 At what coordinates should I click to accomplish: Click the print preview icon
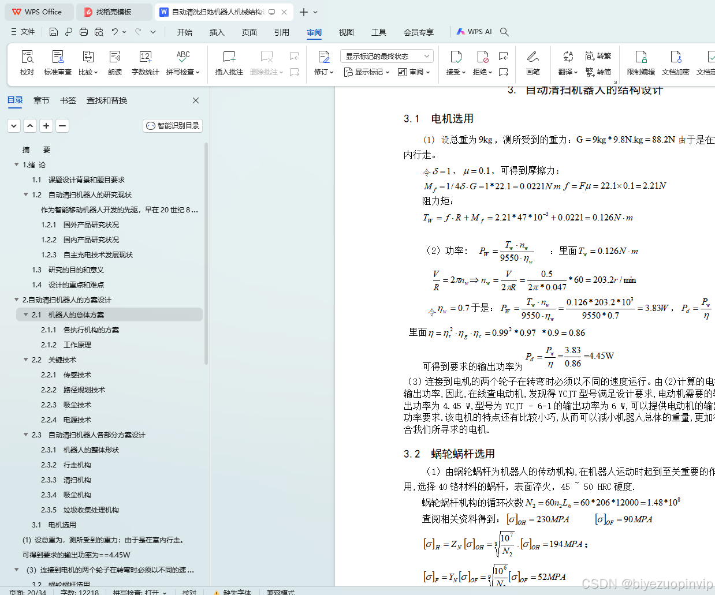coord(99,32)
